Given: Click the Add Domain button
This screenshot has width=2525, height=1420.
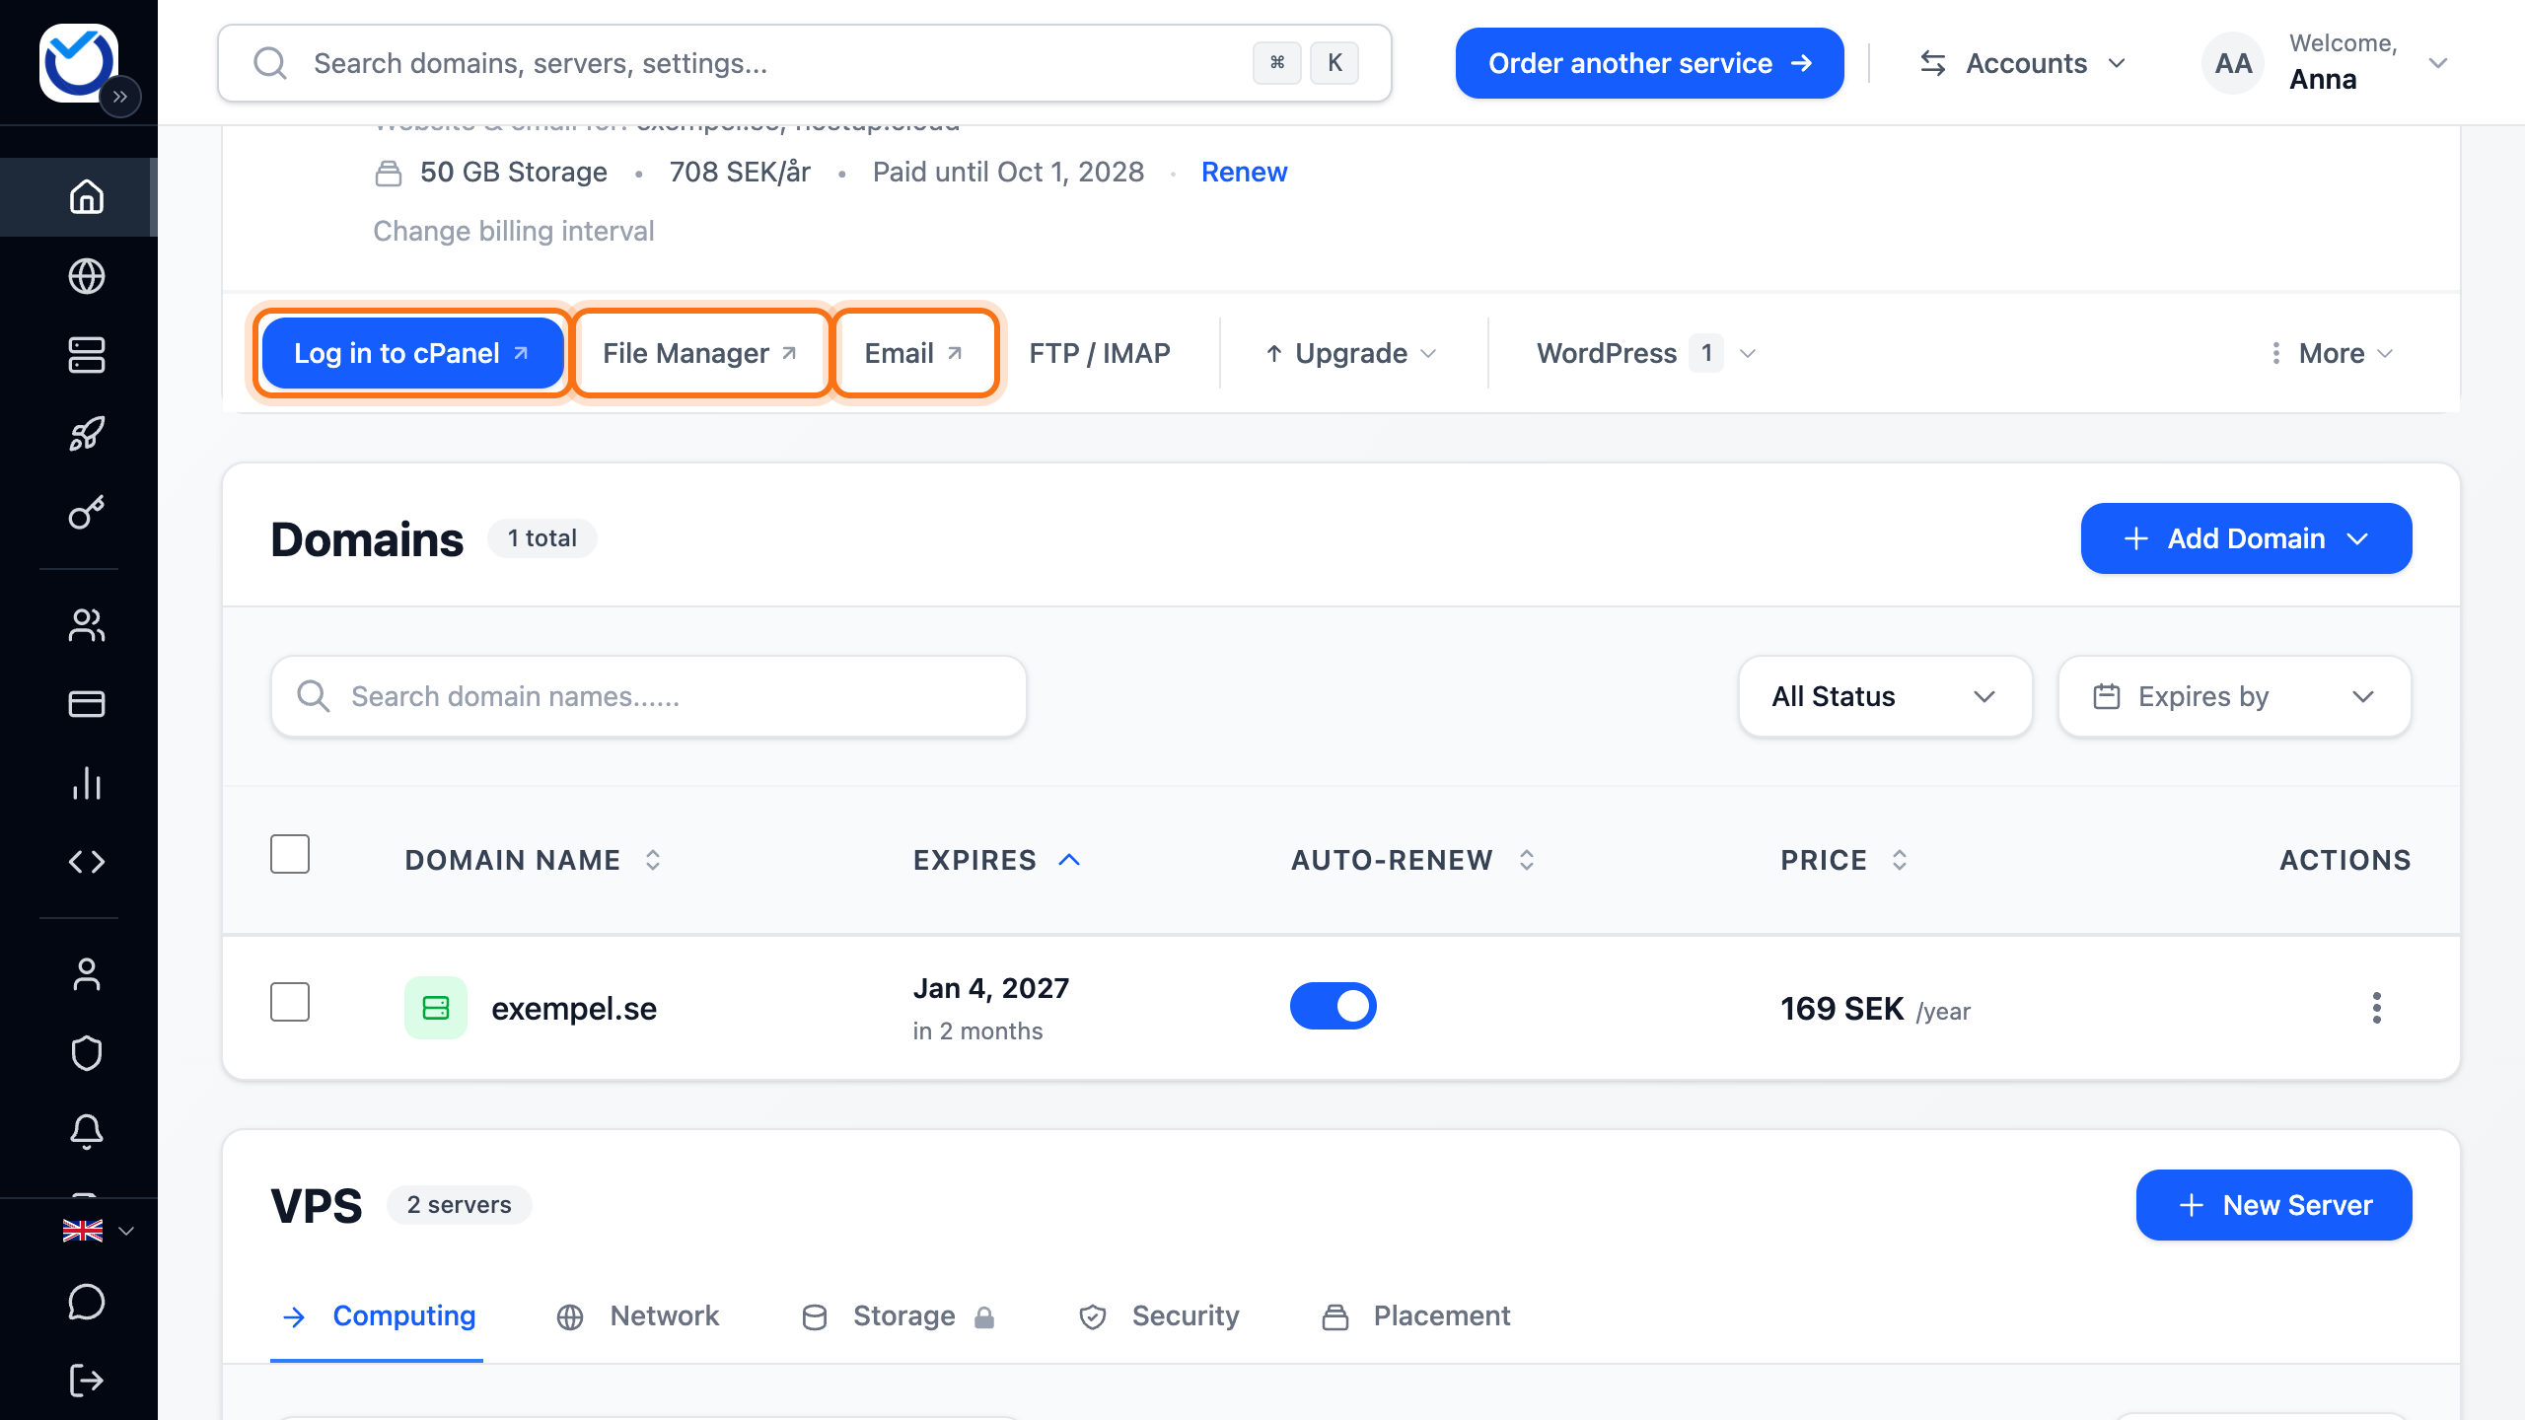Looking at the screenshot, I should point(2247,538).
